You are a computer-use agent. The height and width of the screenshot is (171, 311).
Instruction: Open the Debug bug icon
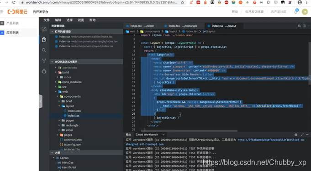click(44, 71)
